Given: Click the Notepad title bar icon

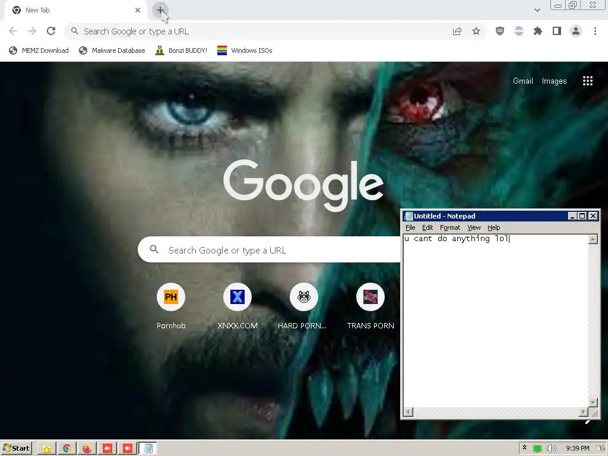Looking at the screenshot, I should click(408, 216).
